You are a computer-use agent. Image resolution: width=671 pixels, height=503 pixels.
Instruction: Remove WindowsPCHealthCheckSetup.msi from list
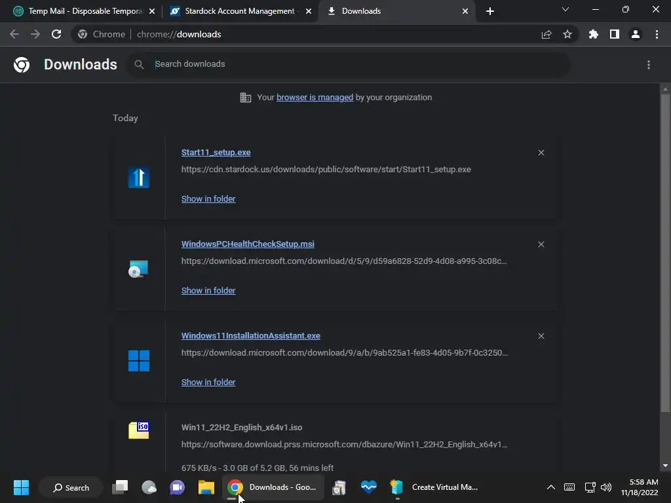coord(541,244)
